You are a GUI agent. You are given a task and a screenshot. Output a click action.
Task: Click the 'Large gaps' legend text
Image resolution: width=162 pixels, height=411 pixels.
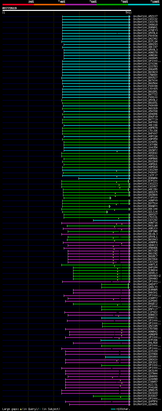coord(31,409)
